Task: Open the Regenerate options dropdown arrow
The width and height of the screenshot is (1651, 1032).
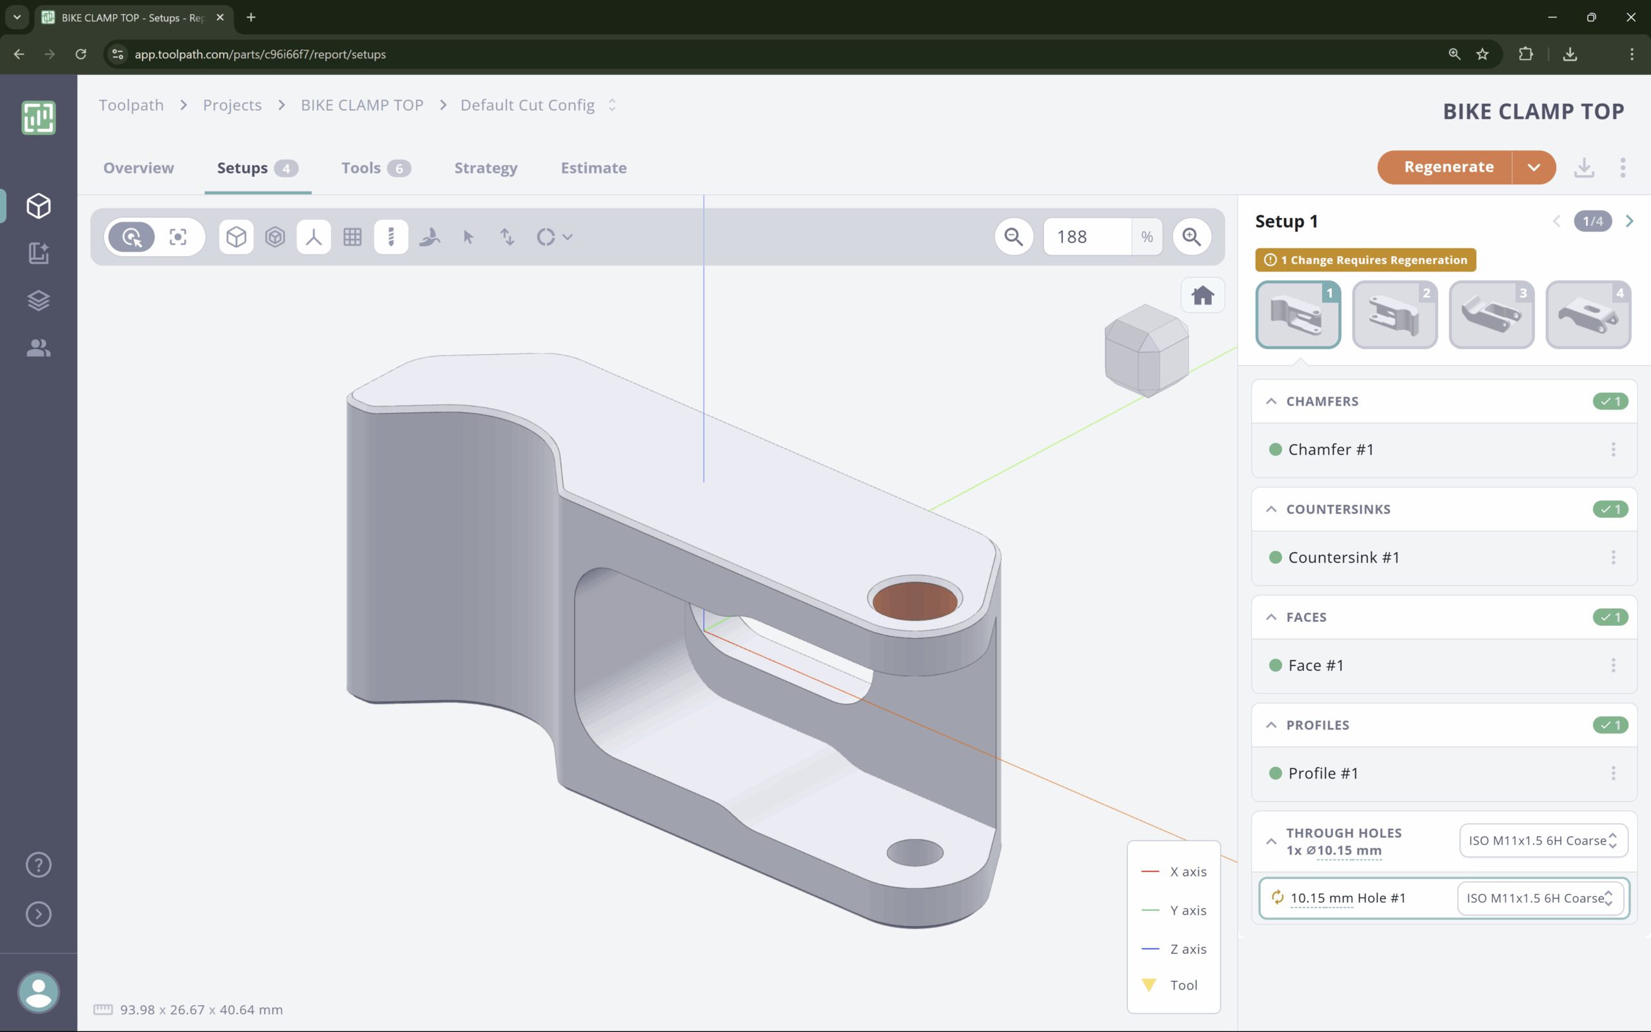Action: [1534, 167]
